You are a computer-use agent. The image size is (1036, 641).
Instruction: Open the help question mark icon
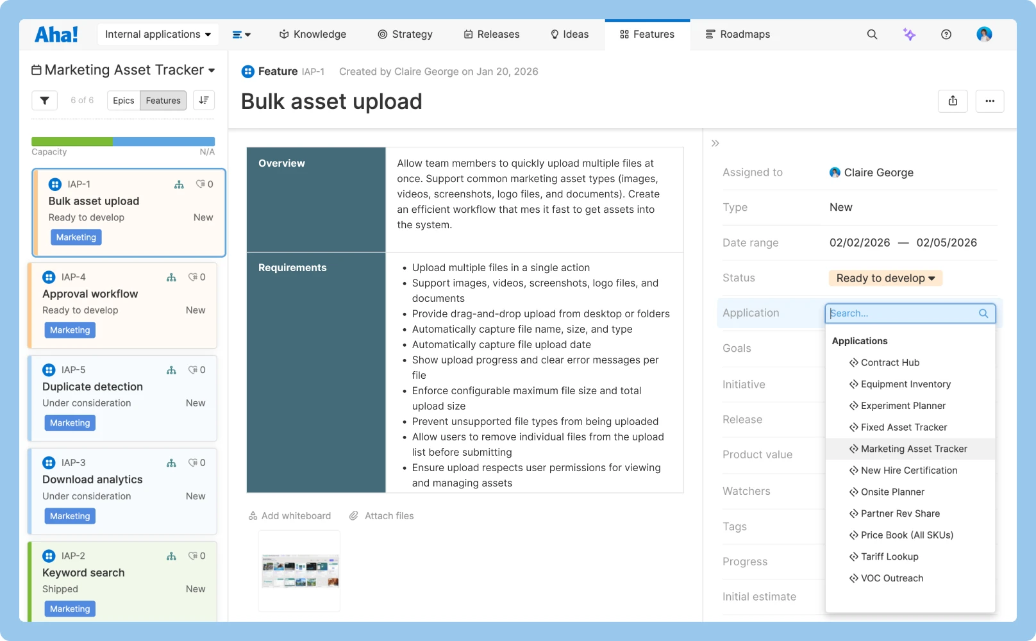[x=946, y=34]
